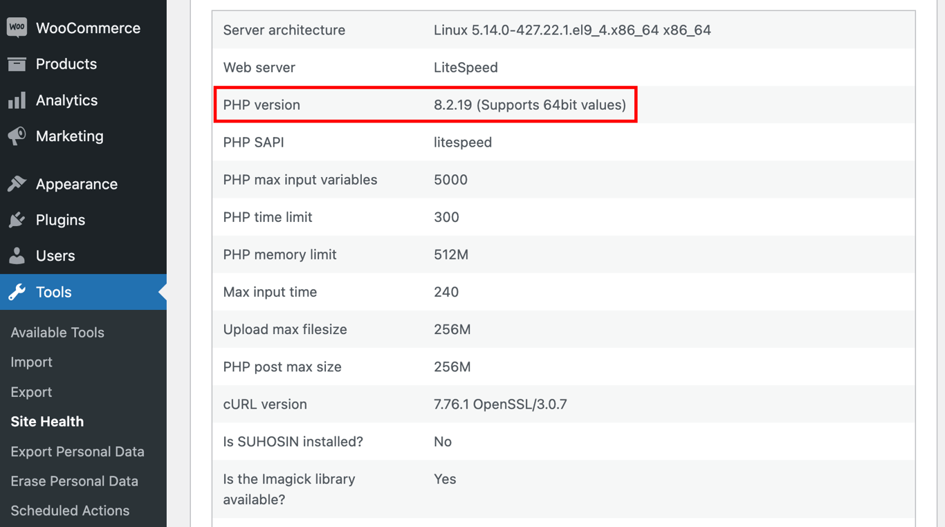
Task: Open Analytics via its bar-chart icon
Action: 17,100
